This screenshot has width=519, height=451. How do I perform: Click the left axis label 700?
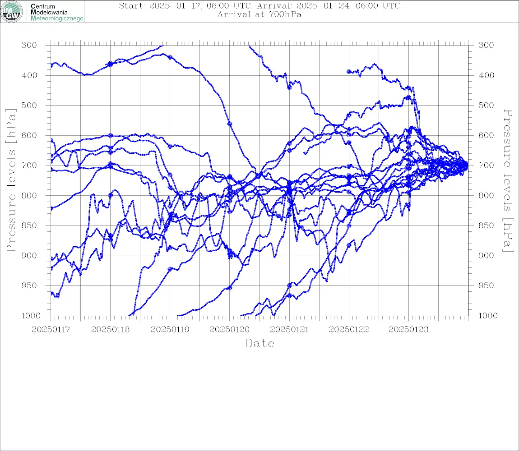tap(29, 165)
